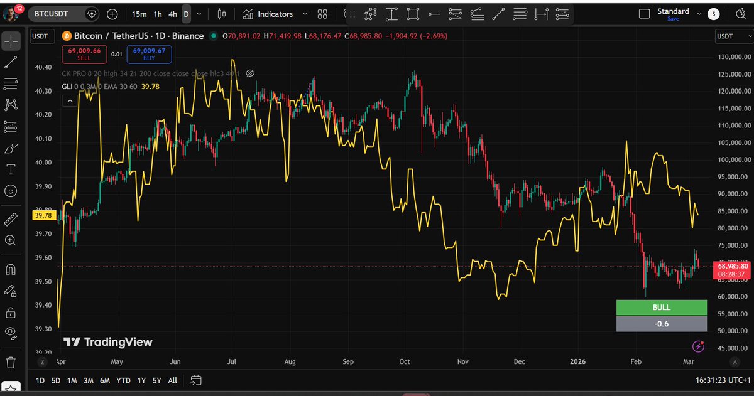Image resolution: width=754 pixels, height=396 pixels.
Task: Open the patterns drawing tools group
Action: point(11,105)
